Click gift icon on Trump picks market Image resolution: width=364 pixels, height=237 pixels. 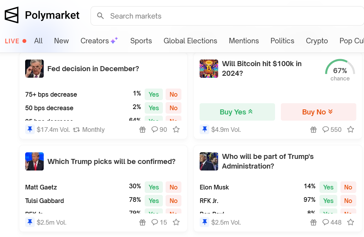[x=142, y=222]
